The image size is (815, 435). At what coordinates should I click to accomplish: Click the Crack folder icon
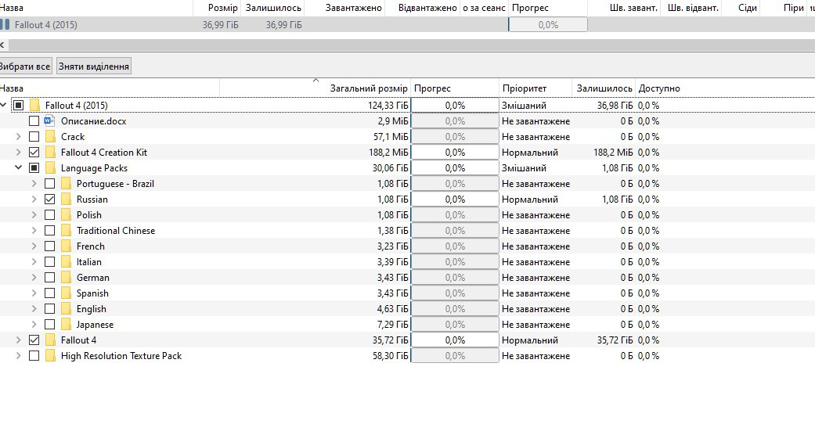point(50,137)
